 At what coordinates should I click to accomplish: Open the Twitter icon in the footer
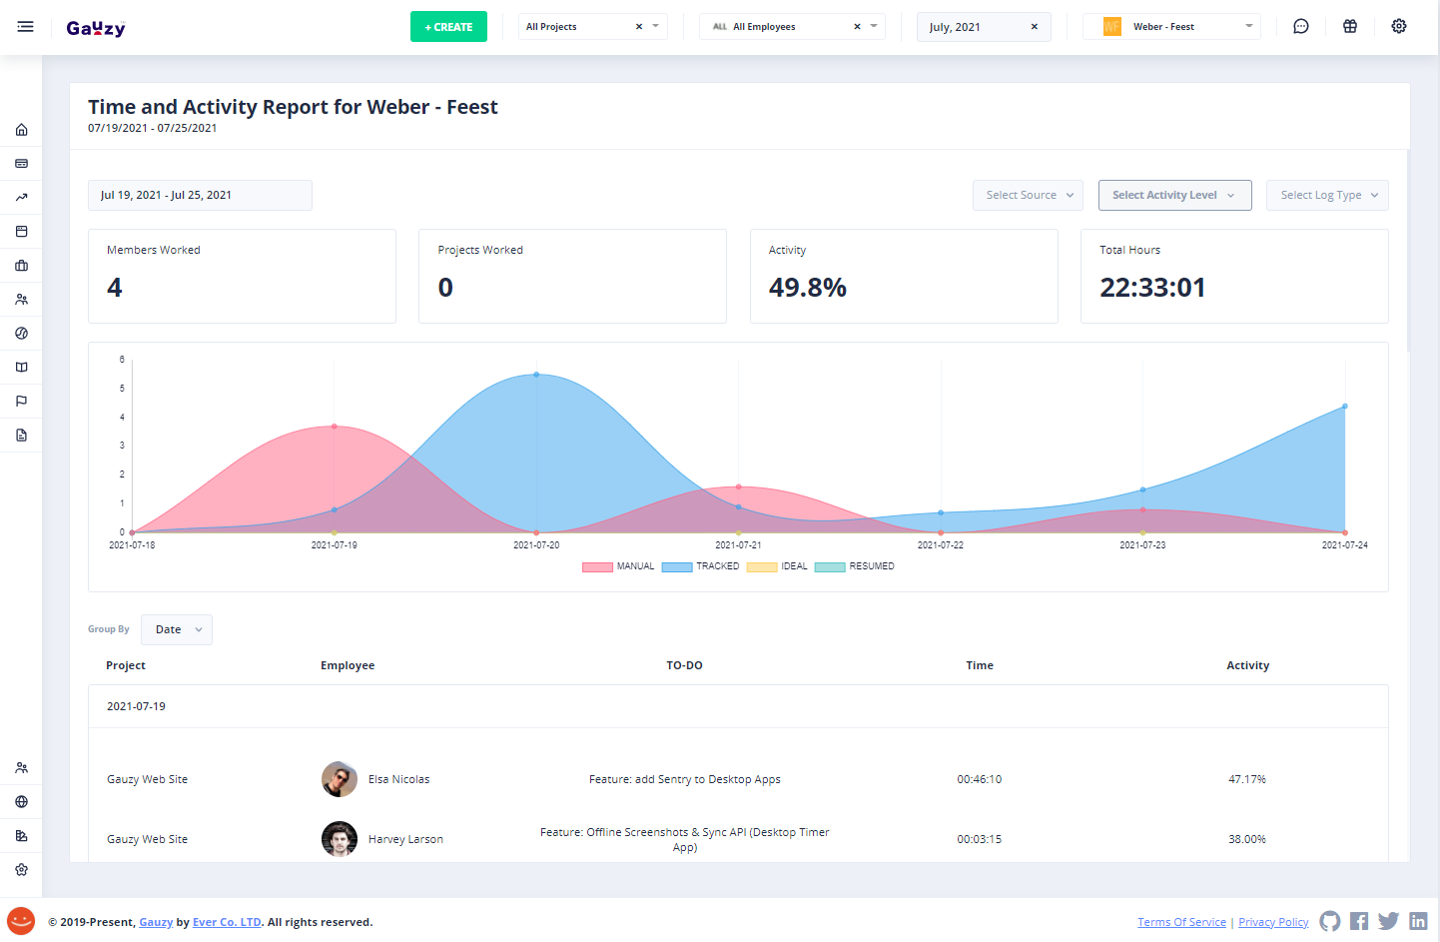(x=1388, y=921)
